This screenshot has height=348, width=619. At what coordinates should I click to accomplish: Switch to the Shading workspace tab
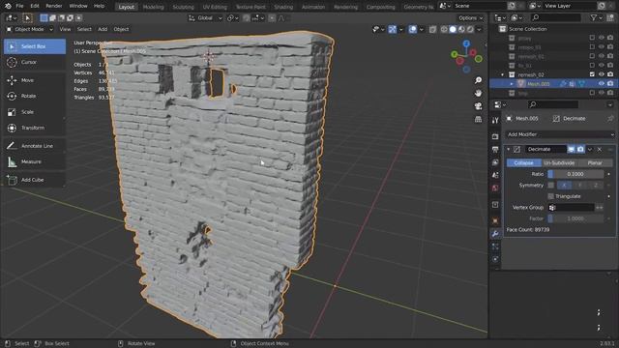(x=283, y=7)
